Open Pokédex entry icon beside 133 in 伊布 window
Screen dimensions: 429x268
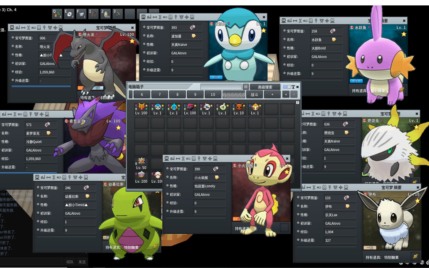346,198
